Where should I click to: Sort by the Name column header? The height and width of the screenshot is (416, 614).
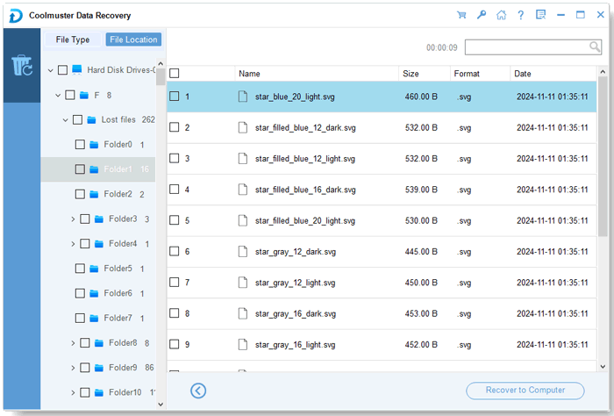[x=317, y=74]
